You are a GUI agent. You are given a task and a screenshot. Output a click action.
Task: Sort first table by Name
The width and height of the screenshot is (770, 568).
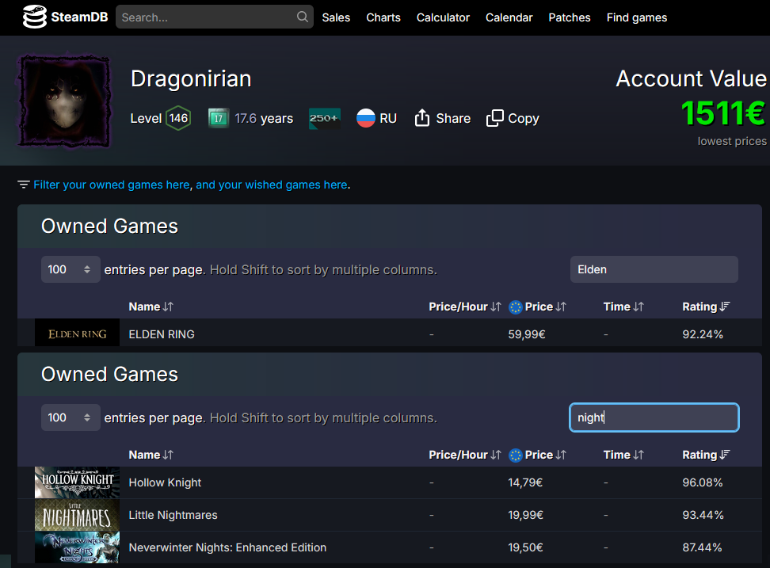tap(151, 307)
